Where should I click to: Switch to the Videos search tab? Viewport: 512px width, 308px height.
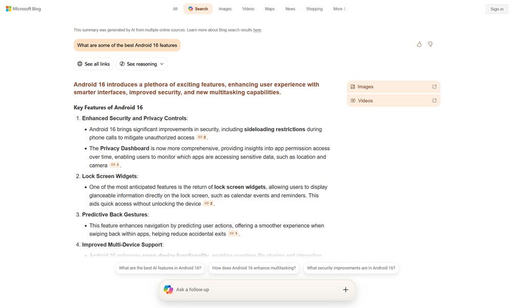pos(248,9)
